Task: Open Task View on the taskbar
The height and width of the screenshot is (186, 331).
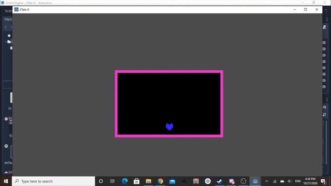Action: pos(112,181)
